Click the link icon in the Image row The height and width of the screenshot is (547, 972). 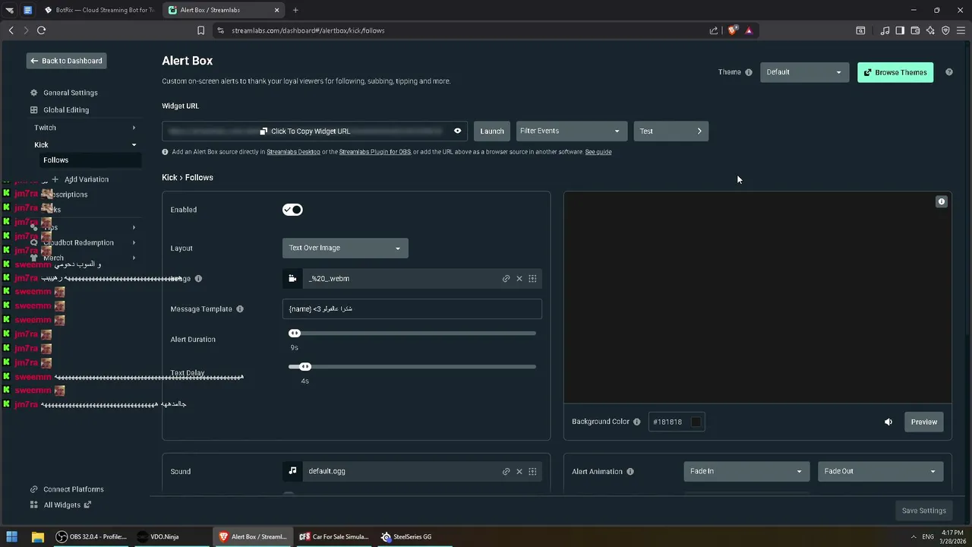coord(506,279)
